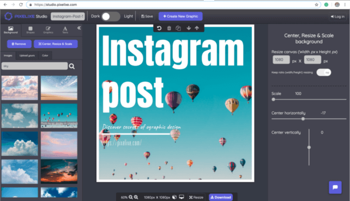
Task: Click the undo/reset rotate icon above canvas
Action: pyautogui.click(x=159, y=28)
